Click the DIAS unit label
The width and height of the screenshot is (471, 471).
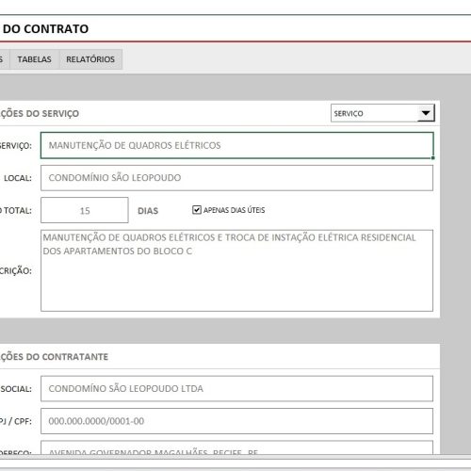[x=148, y=211]
